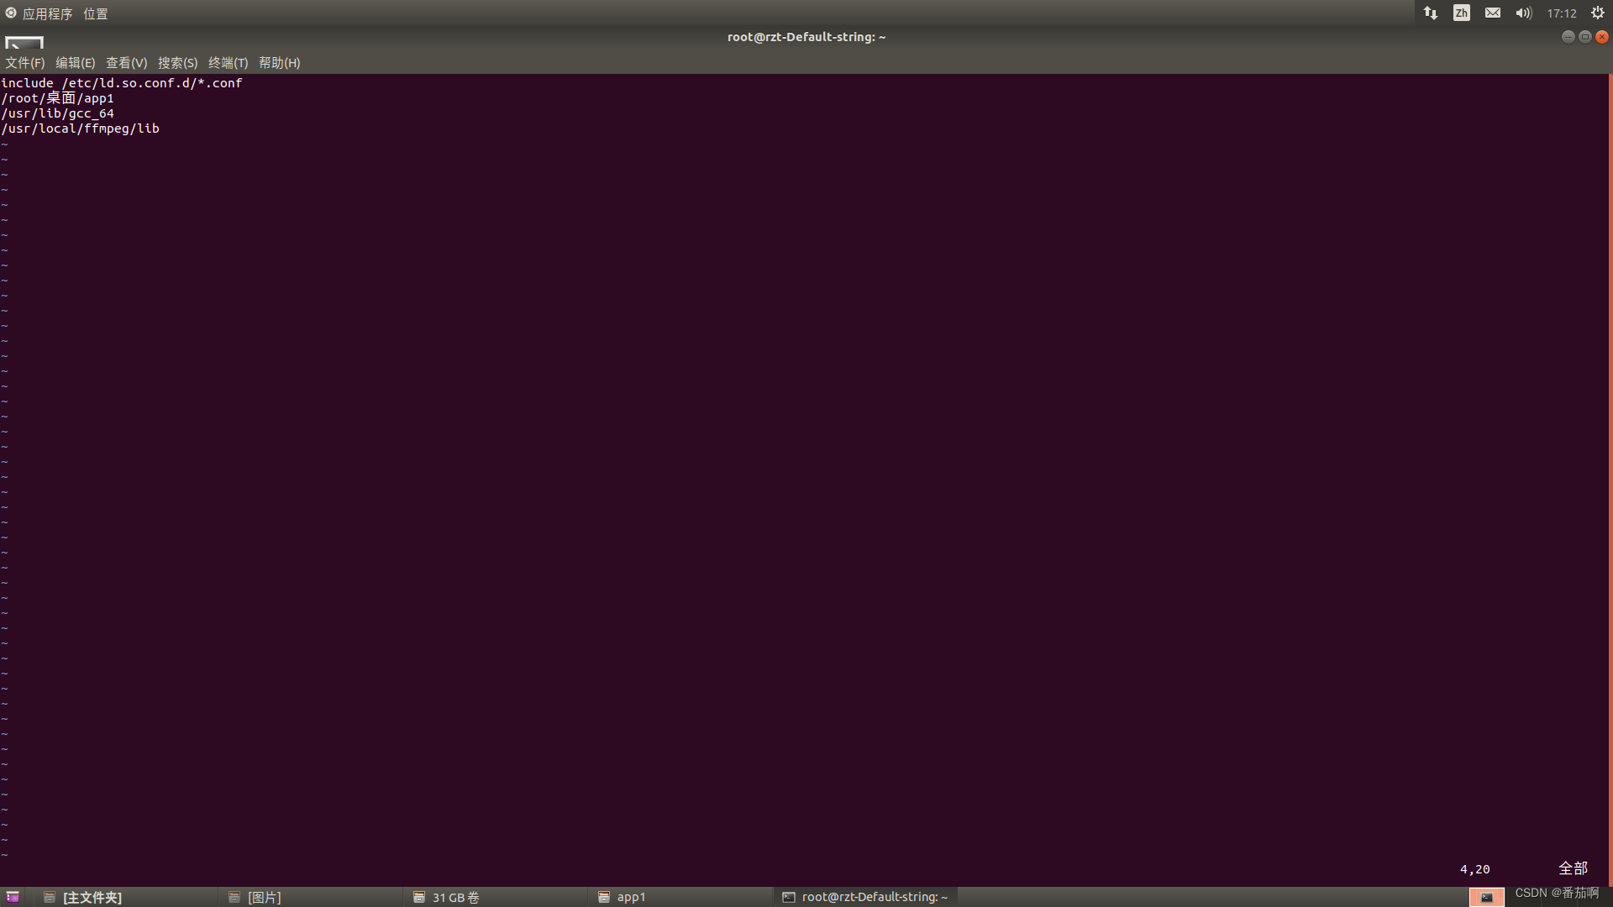This screenshot has width=1613, height=907.
Task: Click the 图片 window icon in taskbar
Action: pos(234,897)
